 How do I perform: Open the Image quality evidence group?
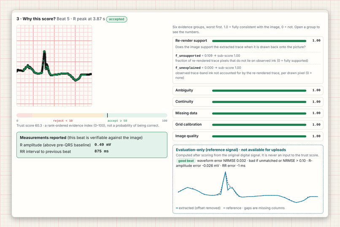pyautogui.click(x=248, y=136)
